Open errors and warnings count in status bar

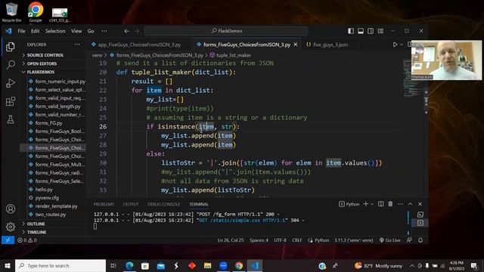click(27, 240)
